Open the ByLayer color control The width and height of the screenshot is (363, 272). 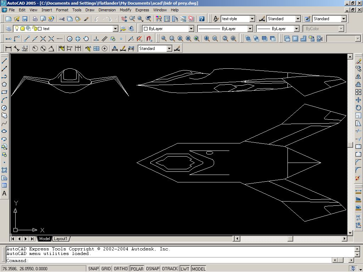coord(168,29)
